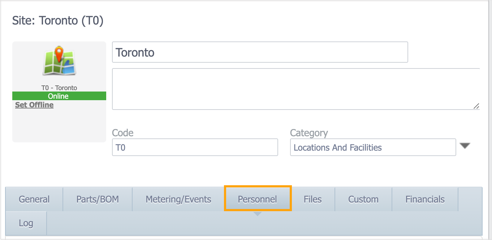The height and width of the screenshot is (240, 492).
Task: Switch to the General tab
Action: (34, 199)
